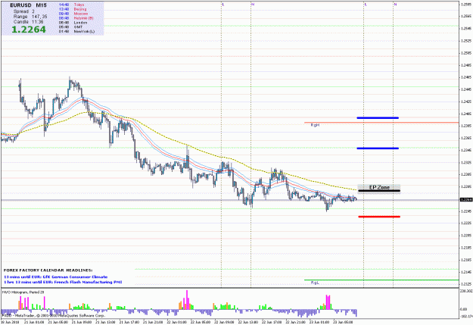The height and width of the screenshot is (325, 473).
Task: Select the GMT clock row
Action: point(71,27)
